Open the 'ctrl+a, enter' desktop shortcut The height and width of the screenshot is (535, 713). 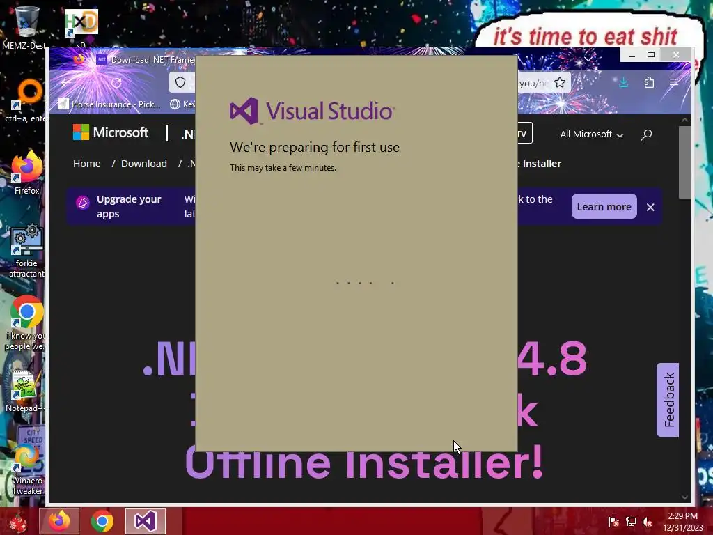26,101
